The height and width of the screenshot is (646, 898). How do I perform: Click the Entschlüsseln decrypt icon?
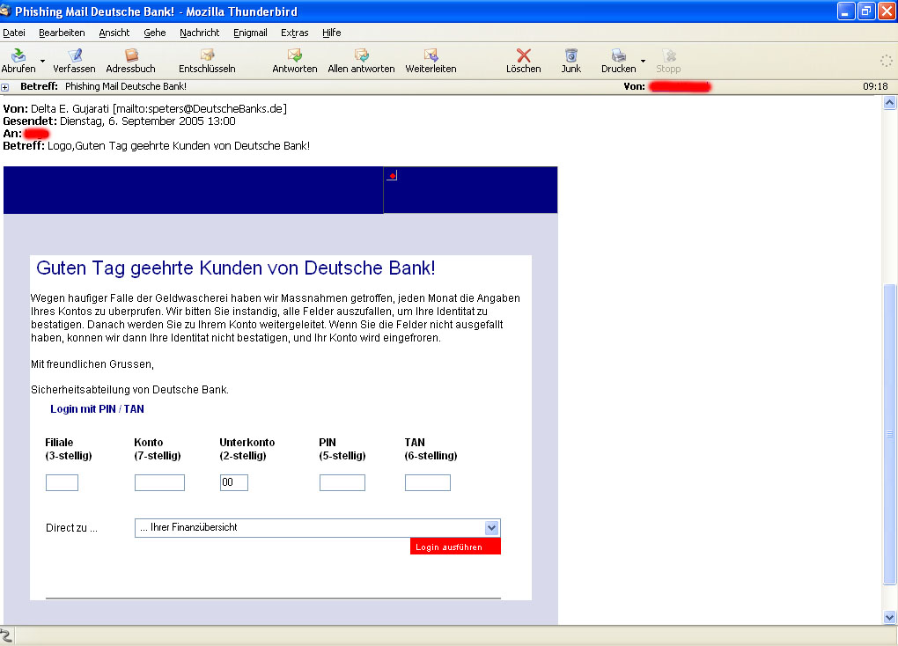pos(207,55)
